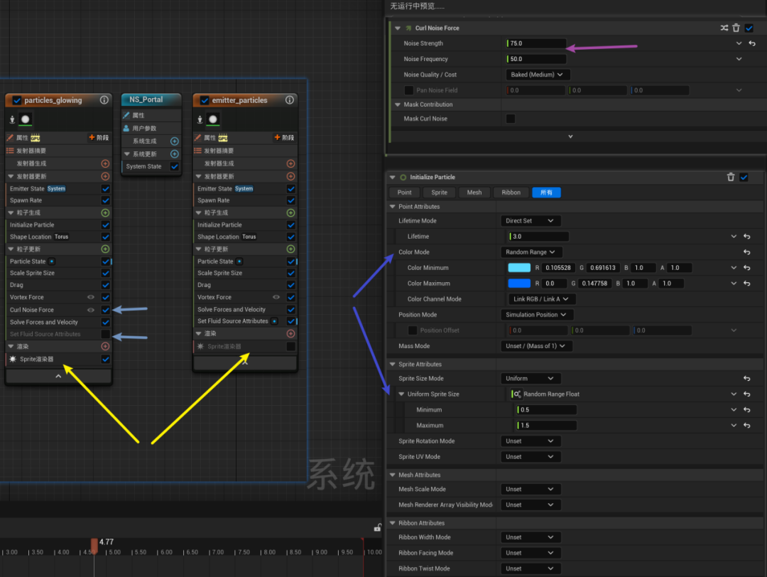Open the Mass Mode dropdown
This screenshot has height=577, width=767.
click(x=536, y=346)
